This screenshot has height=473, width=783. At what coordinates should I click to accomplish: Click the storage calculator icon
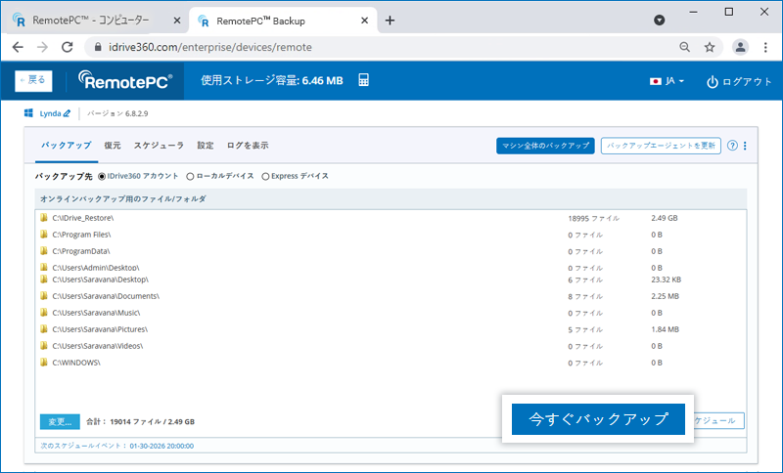[363, 80]
